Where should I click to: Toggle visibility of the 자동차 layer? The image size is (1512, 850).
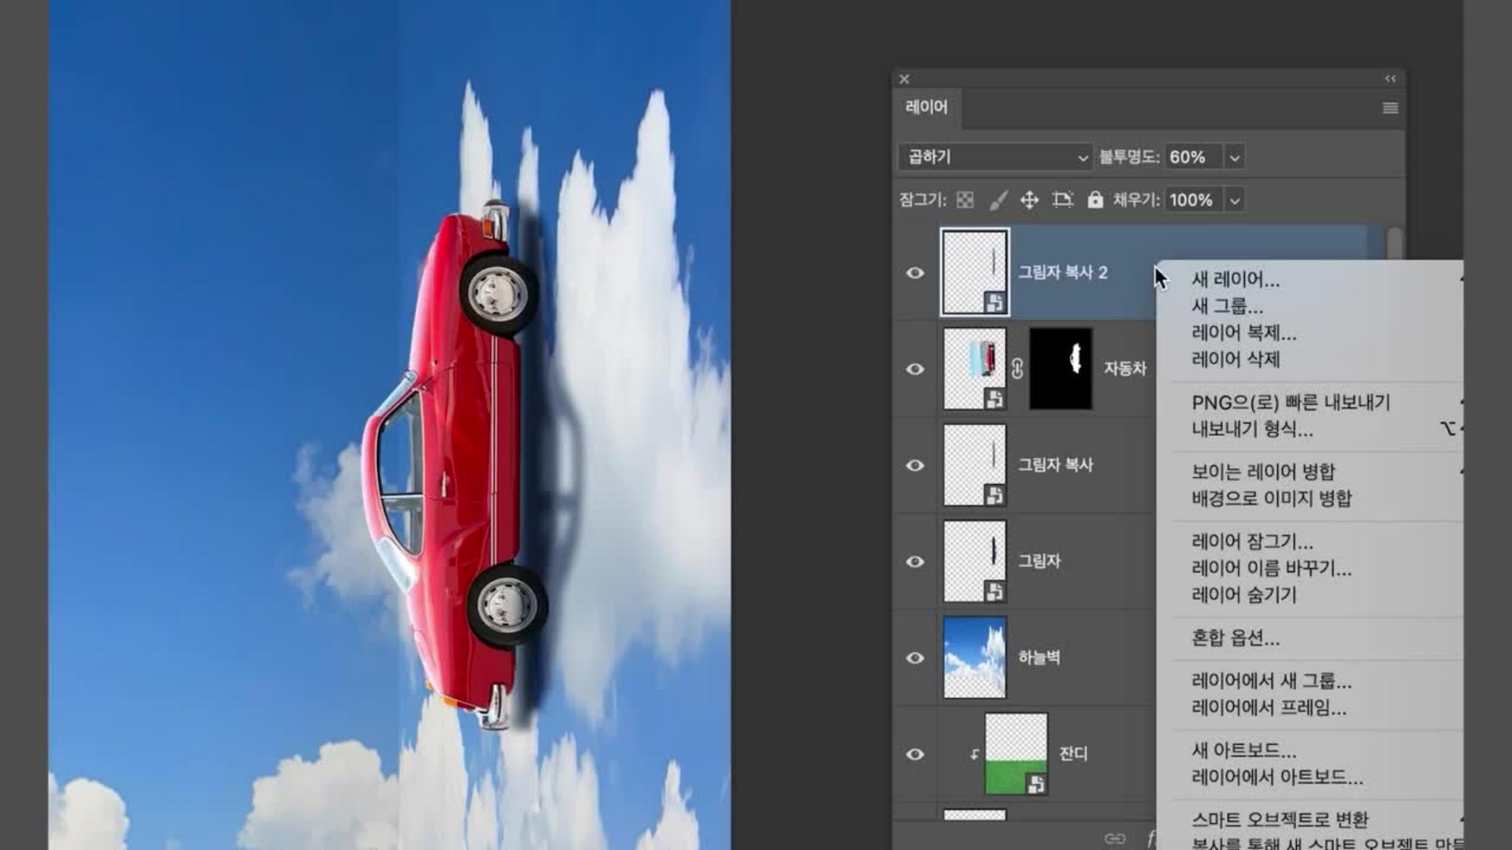[x=914, y=368]
